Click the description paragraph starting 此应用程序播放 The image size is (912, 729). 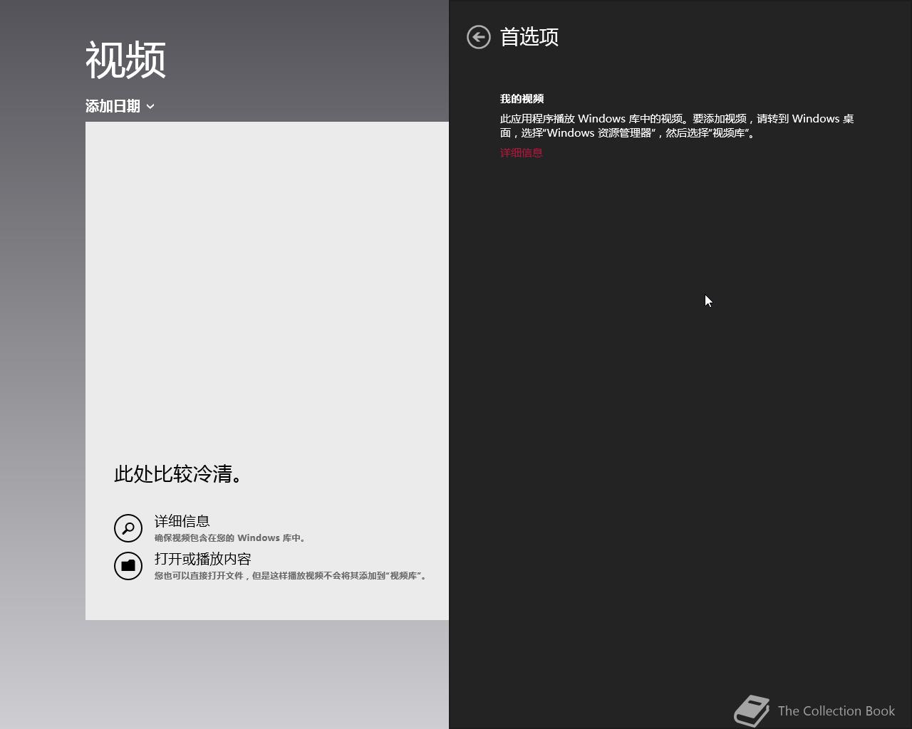pos(677,126)
